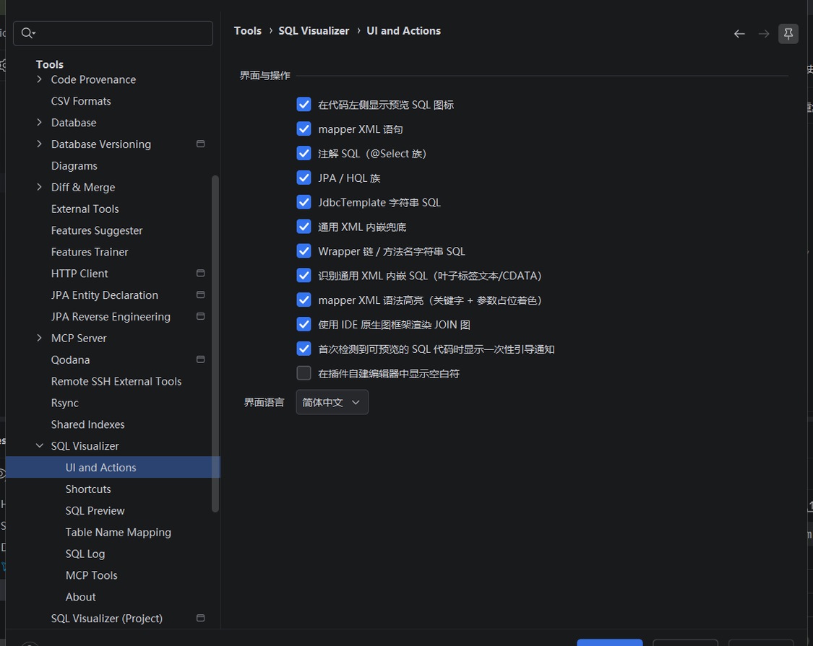Click project-level icon beside JPA Entity Declaration
The width and height of the screenshot is (813, 646).
tap(201, 294)
